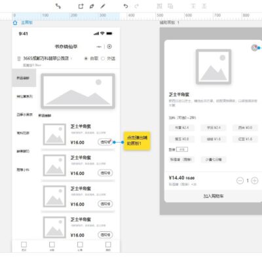Viewport: 262px width, 262px height.
Task: Choose the 七分糖 sugar level chip
Action: click(214, 160)
